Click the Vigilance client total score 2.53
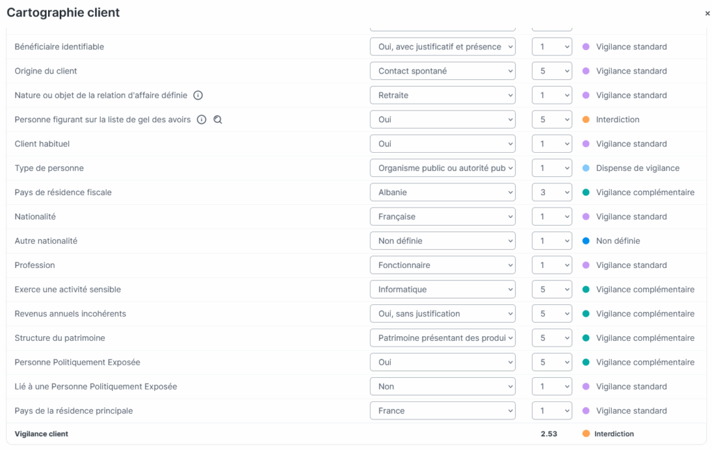The height and width of the screenshot is (450, 712). coord(549,434)
